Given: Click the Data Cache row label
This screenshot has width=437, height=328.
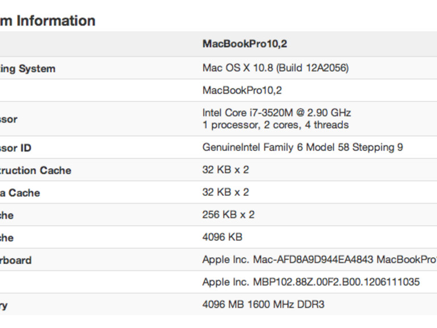Looking at the screenshot, I should pos(20,193).
